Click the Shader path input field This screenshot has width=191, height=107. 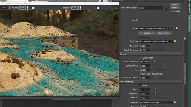click(155, 29)
